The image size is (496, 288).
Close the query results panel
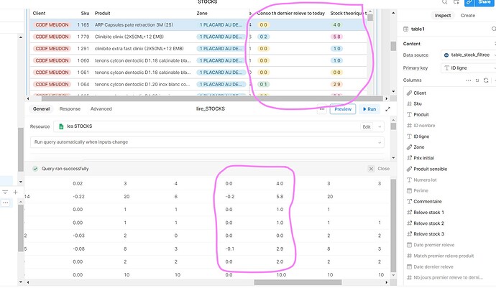[x=379, y=169]
